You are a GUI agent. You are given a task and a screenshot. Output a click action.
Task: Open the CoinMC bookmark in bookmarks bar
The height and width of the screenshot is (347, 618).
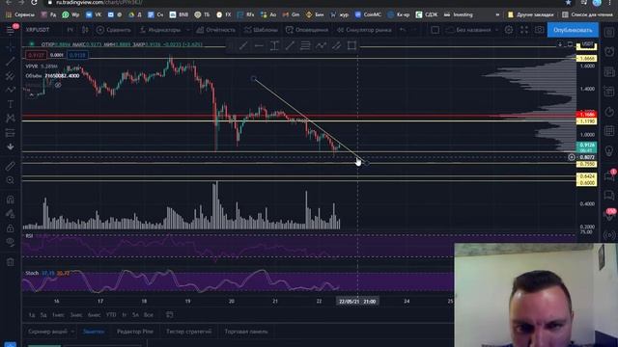[368, 14]
